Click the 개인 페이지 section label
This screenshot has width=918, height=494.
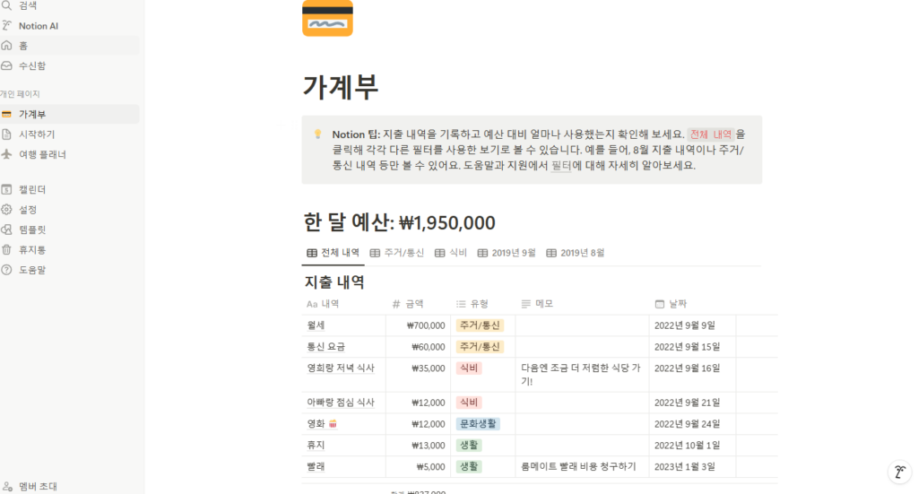tap(20, 93)
